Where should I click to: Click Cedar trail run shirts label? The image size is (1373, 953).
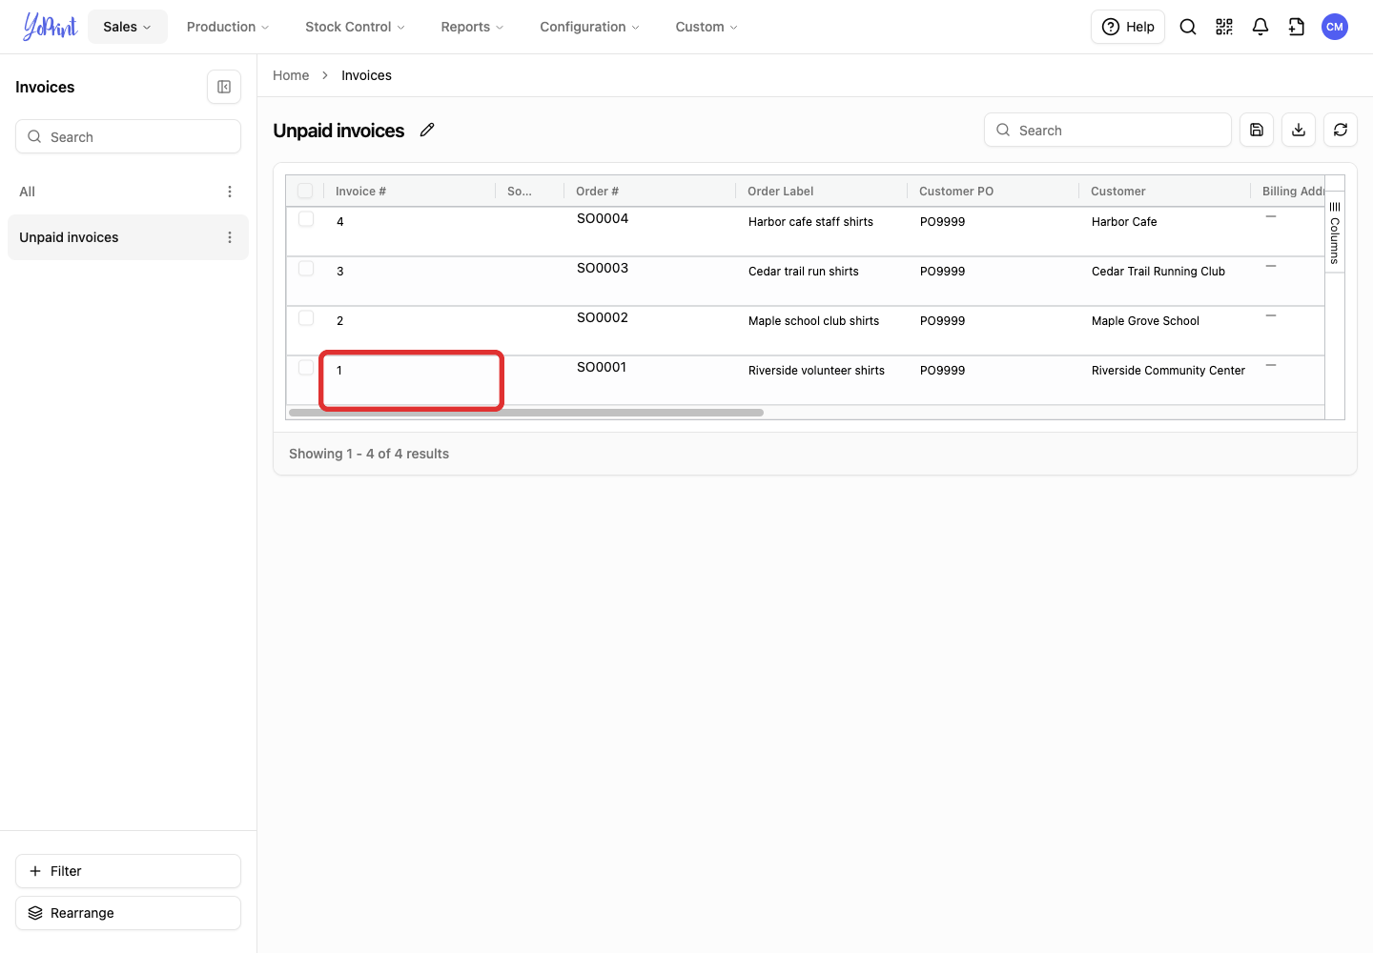[804, 272]
